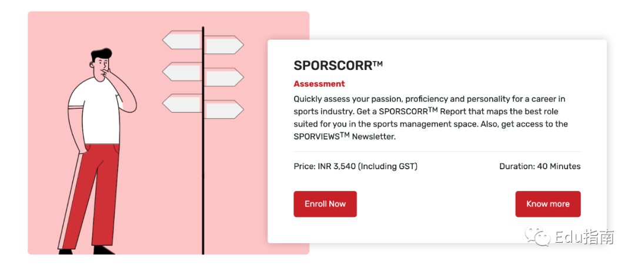Screen dimensions: 635x265
Task: Click the red Assessment label
Action: tap(319, 84)
